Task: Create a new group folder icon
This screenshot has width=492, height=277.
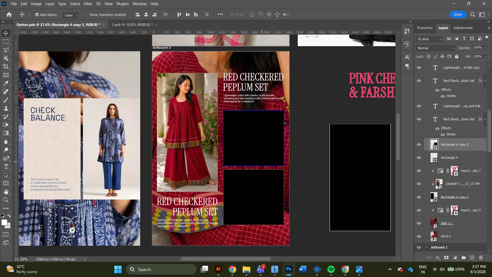Action: point(464,258)
